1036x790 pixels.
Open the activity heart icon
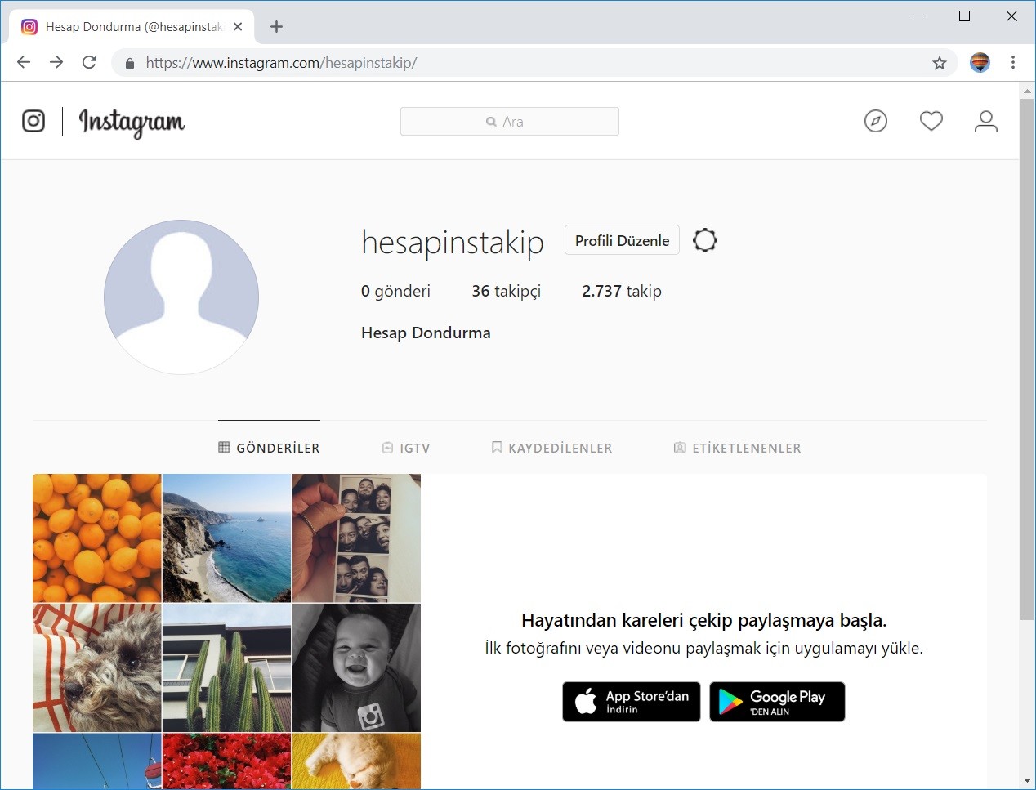[931, 121]
